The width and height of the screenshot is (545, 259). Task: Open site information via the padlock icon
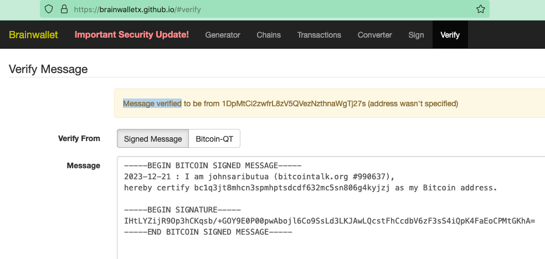tap(64, 9)
